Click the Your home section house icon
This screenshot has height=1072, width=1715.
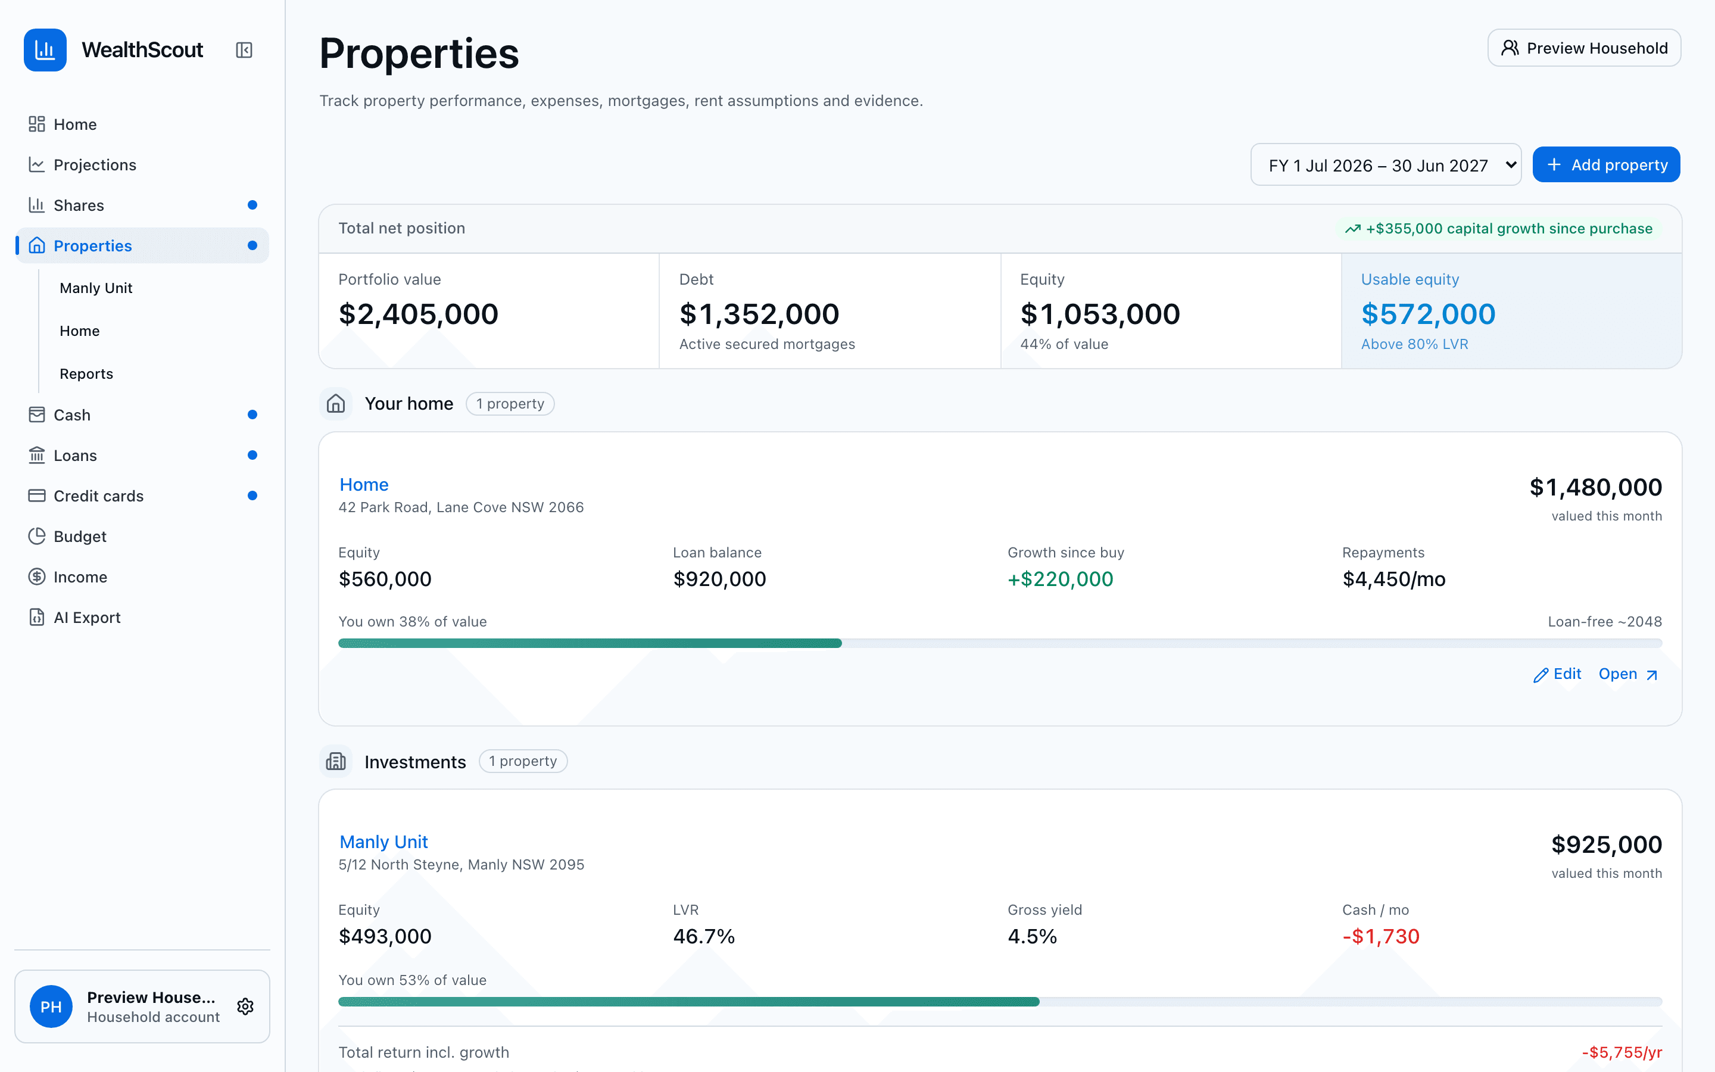point(336,403)
